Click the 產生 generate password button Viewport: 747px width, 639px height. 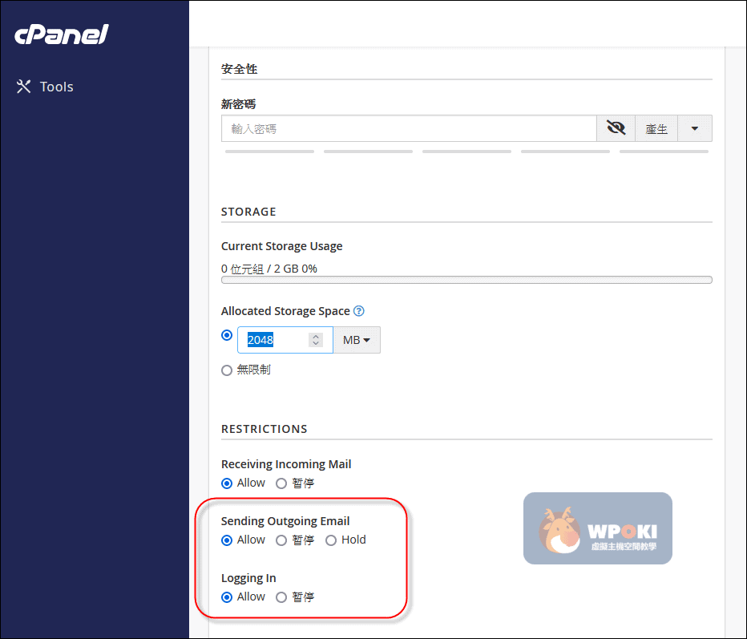pyautogui.click(x=656, y=128)
